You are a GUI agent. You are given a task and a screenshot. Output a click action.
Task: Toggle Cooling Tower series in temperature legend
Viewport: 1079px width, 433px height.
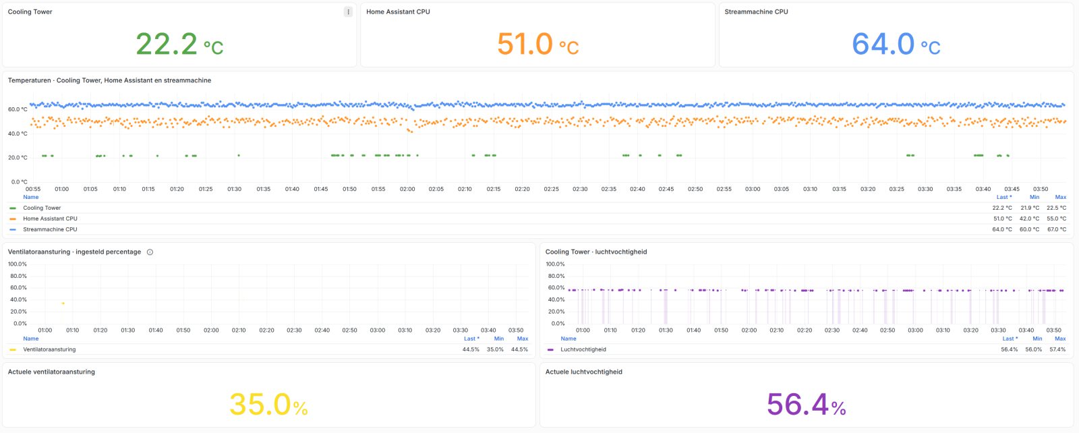pos(42,208)
